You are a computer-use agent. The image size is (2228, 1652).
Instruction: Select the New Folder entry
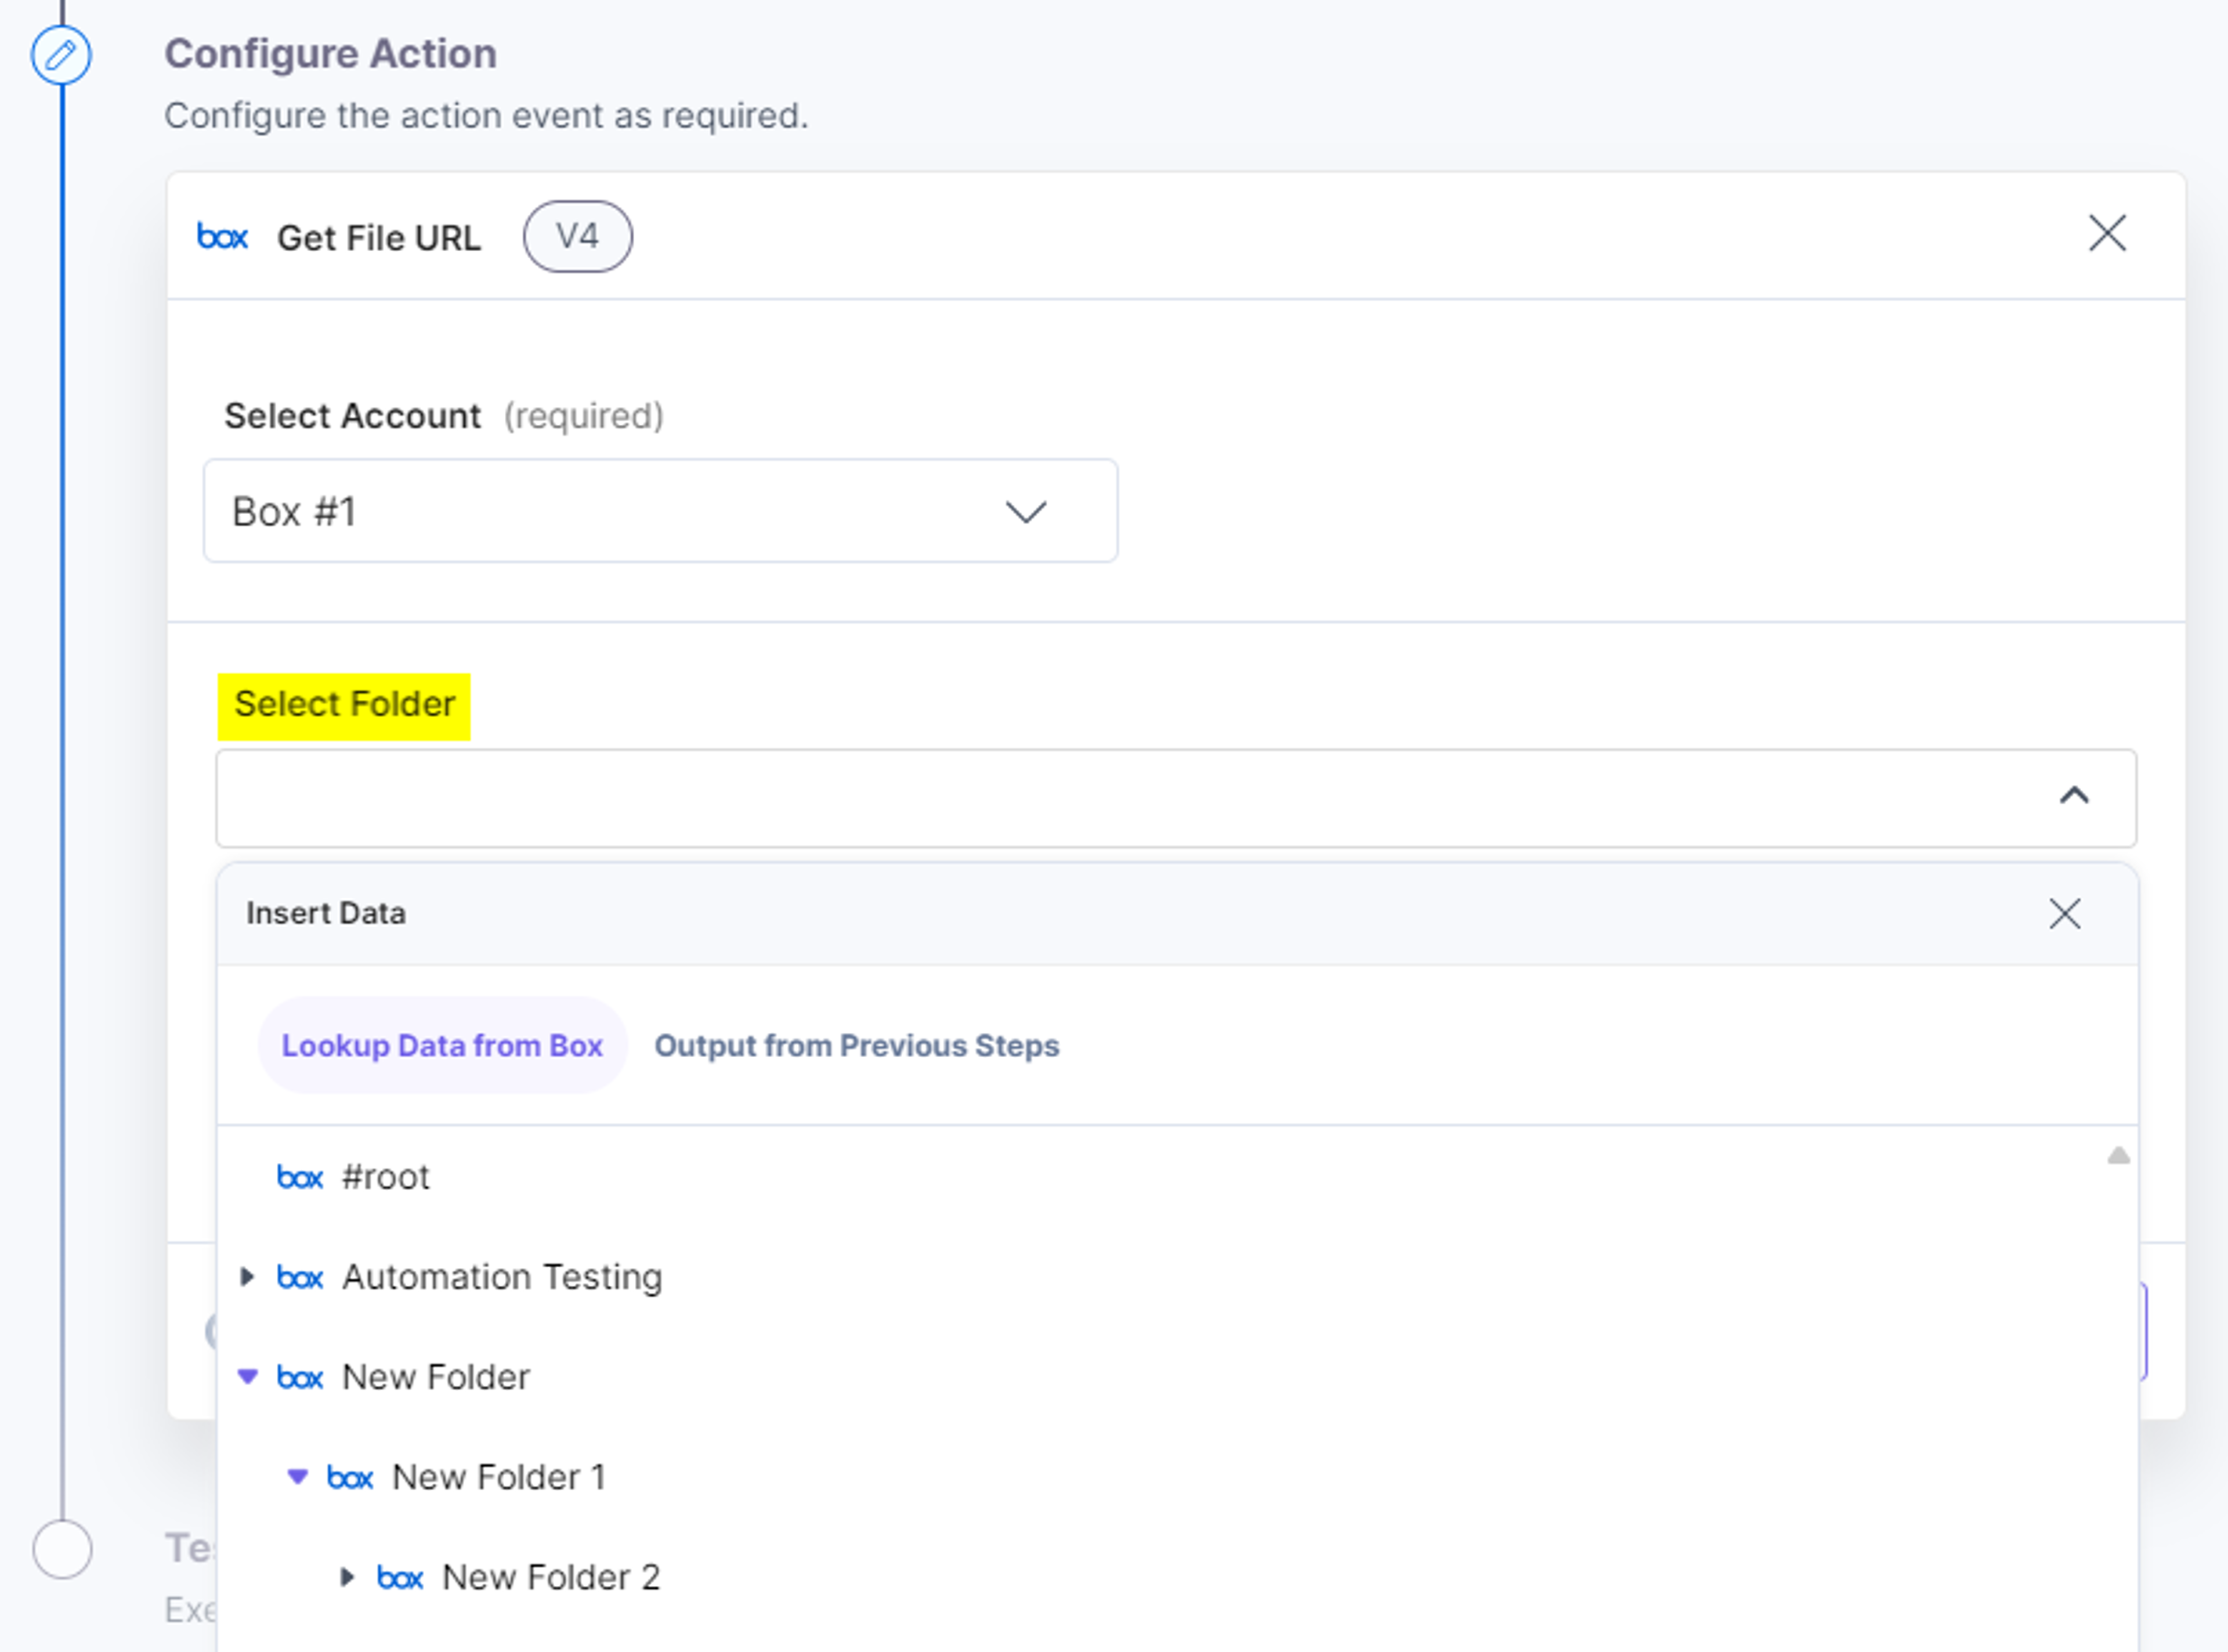pyautogui.click(x=435, y=1377)
